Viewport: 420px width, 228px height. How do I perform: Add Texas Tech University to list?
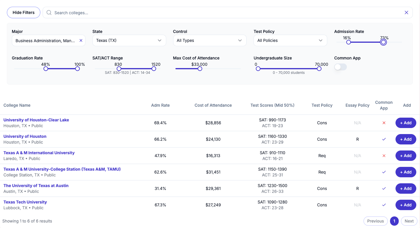tap(406, 205)
